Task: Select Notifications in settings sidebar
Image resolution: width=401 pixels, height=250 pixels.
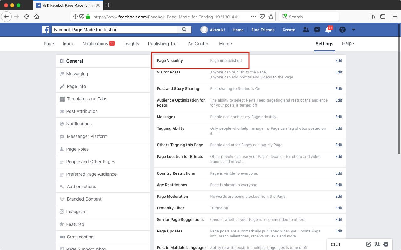Action: pos(103,124)
